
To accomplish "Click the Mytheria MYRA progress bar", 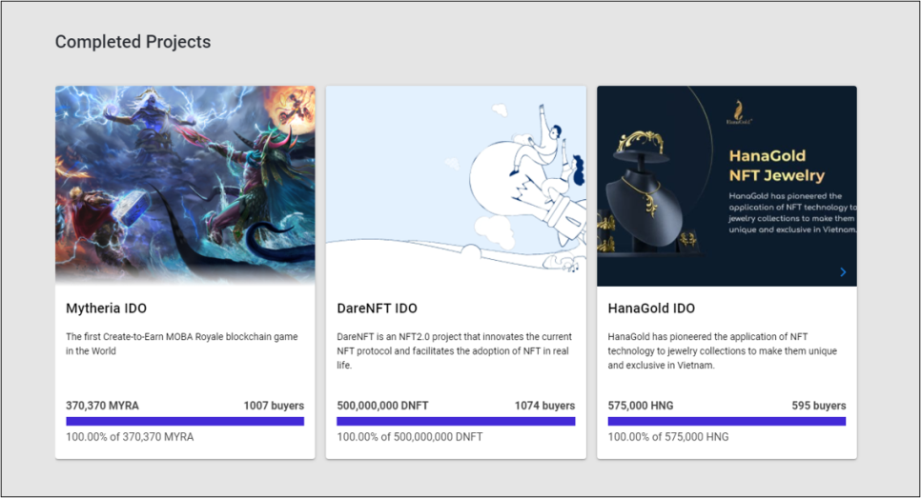I will click(185, 421).
